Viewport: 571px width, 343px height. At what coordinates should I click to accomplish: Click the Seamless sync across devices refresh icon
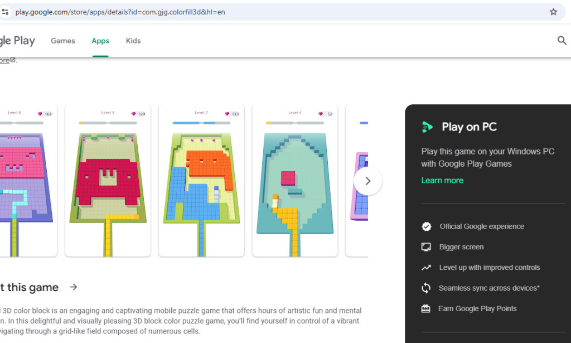pos(427,288)
